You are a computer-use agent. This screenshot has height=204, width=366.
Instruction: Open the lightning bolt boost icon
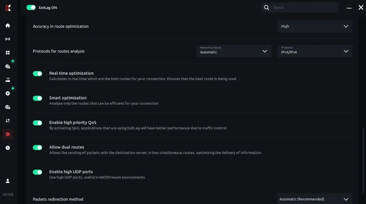(x=8, y=93)
